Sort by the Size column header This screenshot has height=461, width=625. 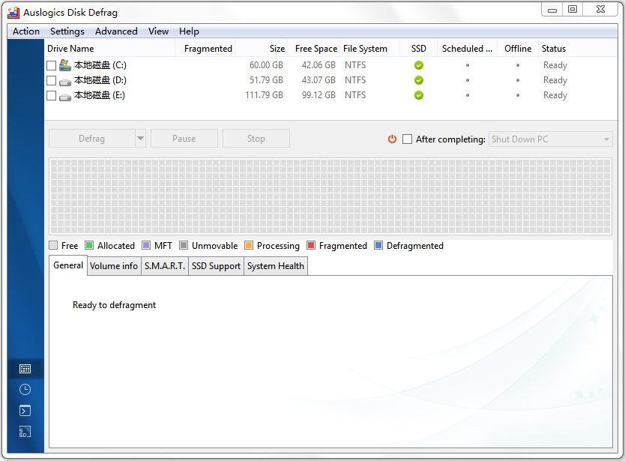coord(262,48)
